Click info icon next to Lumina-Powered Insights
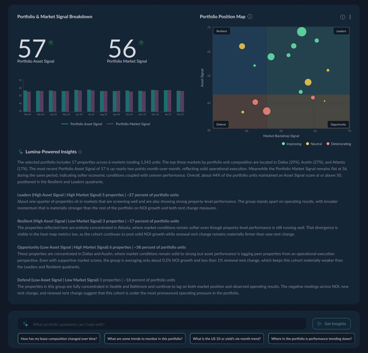Viewport: 368px width, 353px height. pos(80,152)
